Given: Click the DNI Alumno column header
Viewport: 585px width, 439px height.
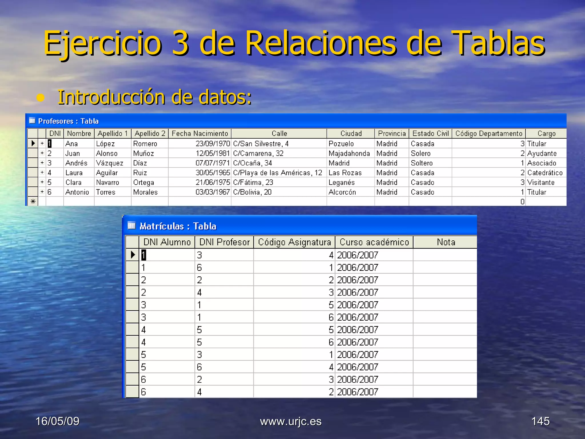Looking at the screenshot, I should pos(167,242).
